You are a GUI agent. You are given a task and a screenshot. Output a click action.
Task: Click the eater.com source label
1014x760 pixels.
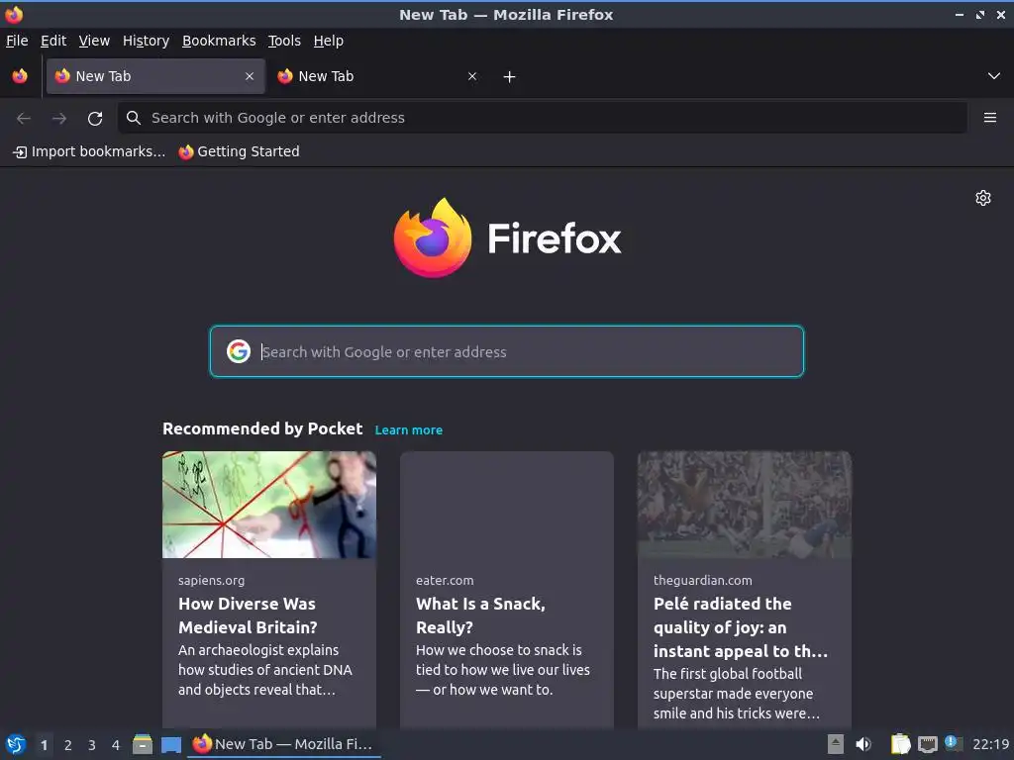(x=445, y=580)
